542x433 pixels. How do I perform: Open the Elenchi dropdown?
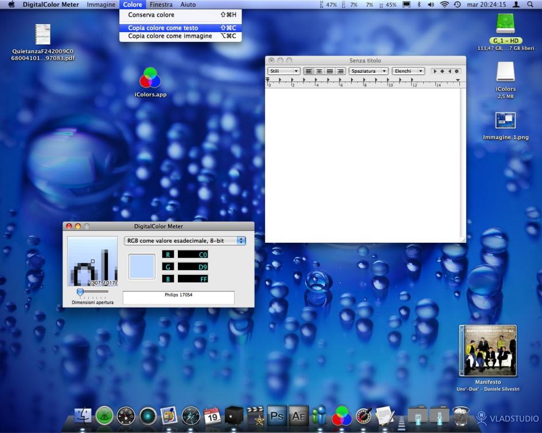408,71
